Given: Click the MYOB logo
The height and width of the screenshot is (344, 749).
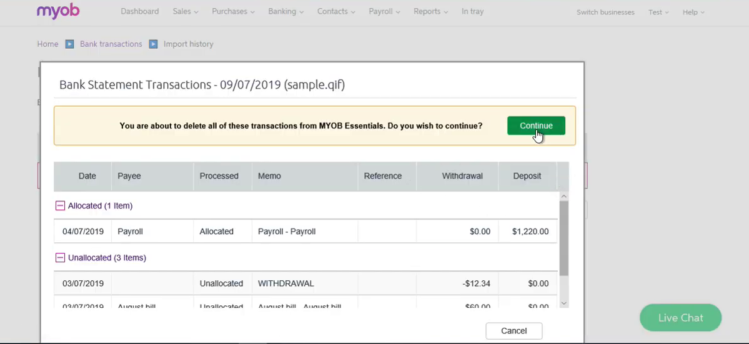Looking at the screenshot, I should [x=58, y=11].
